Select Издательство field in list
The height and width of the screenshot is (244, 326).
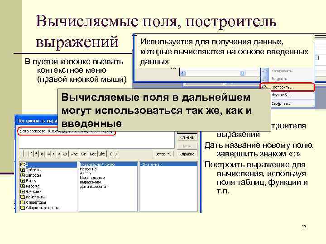92,178
